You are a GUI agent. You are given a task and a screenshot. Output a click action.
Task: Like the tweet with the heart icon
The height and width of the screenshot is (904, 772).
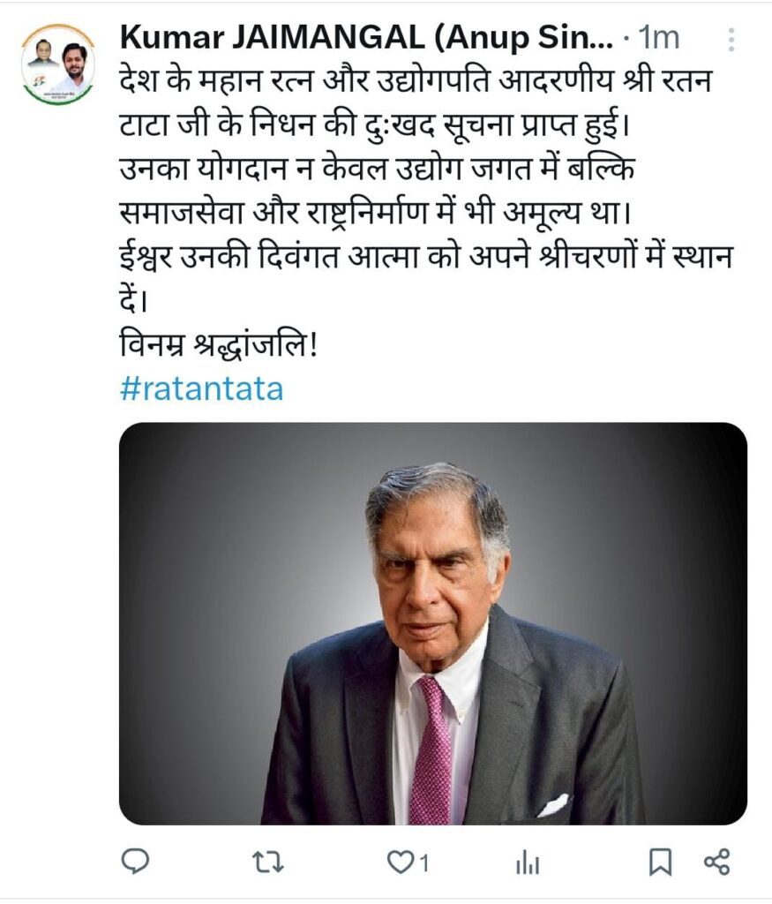[401, 861]
